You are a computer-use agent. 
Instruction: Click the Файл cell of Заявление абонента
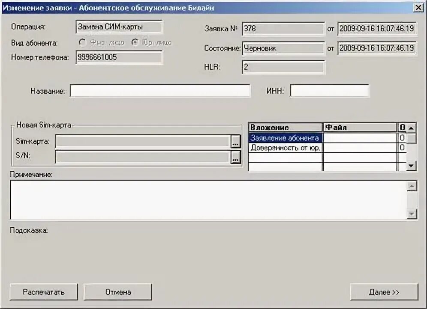[x=360, y=138]
